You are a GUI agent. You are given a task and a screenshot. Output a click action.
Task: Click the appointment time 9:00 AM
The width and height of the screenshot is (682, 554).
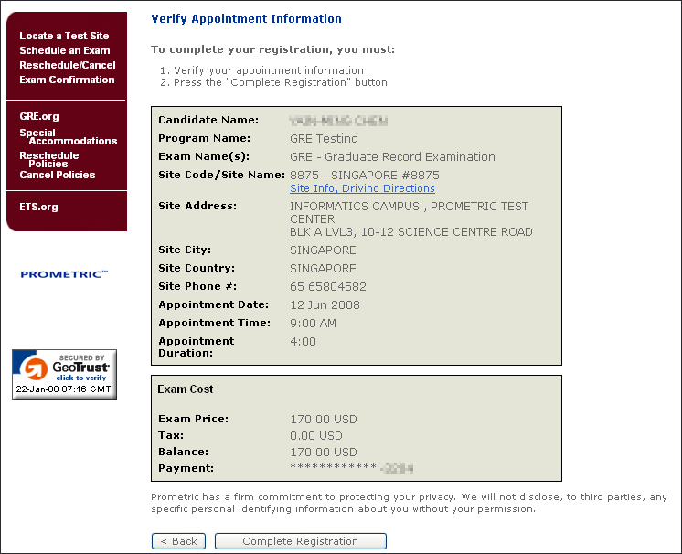314,323
